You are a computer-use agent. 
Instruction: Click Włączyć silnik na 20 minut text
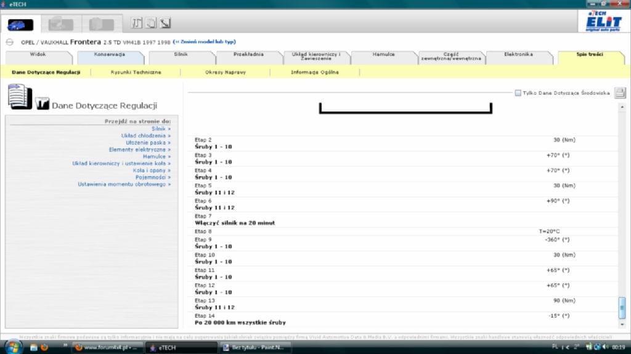[x=235, y=223]
